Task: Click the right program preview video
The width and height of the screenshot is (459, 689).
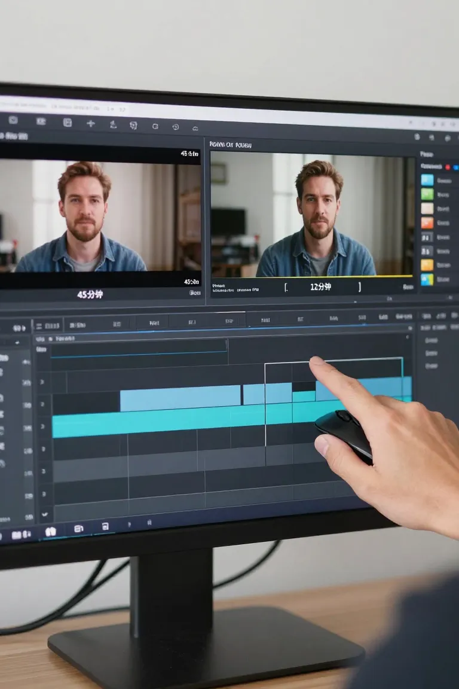Action: pyautogui.click(x=311, y=214)
